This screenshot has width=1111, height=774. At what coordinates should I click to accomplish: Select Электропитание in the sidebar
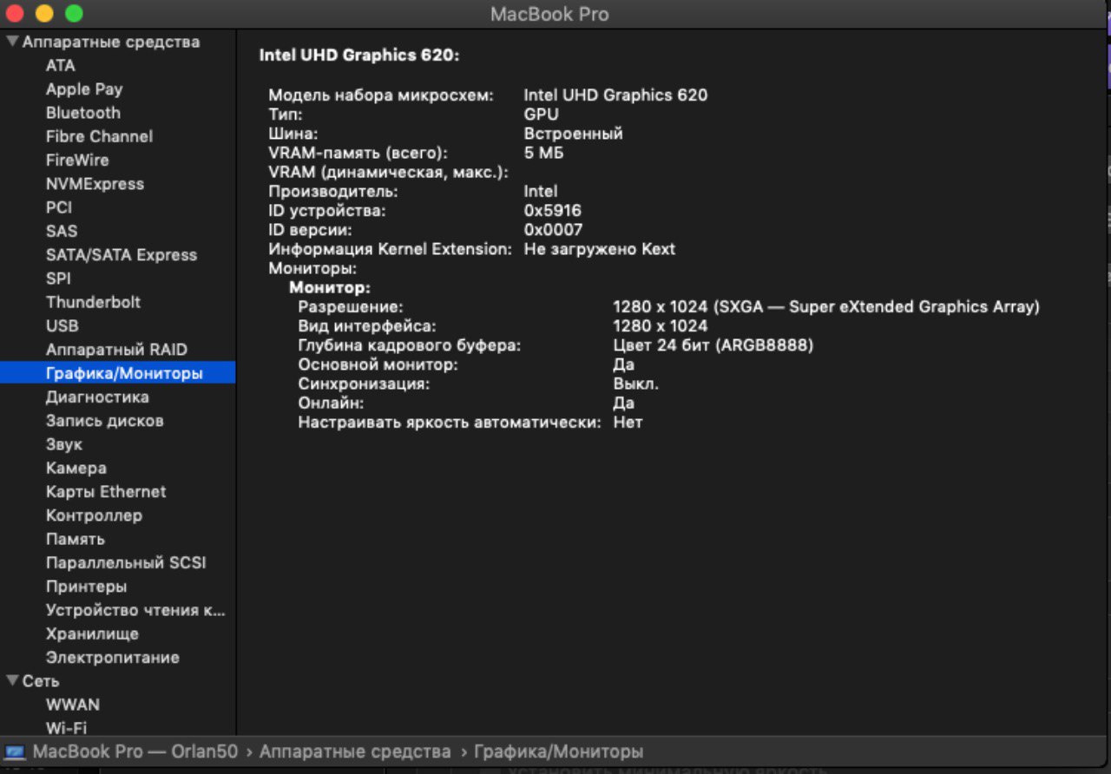113,658
